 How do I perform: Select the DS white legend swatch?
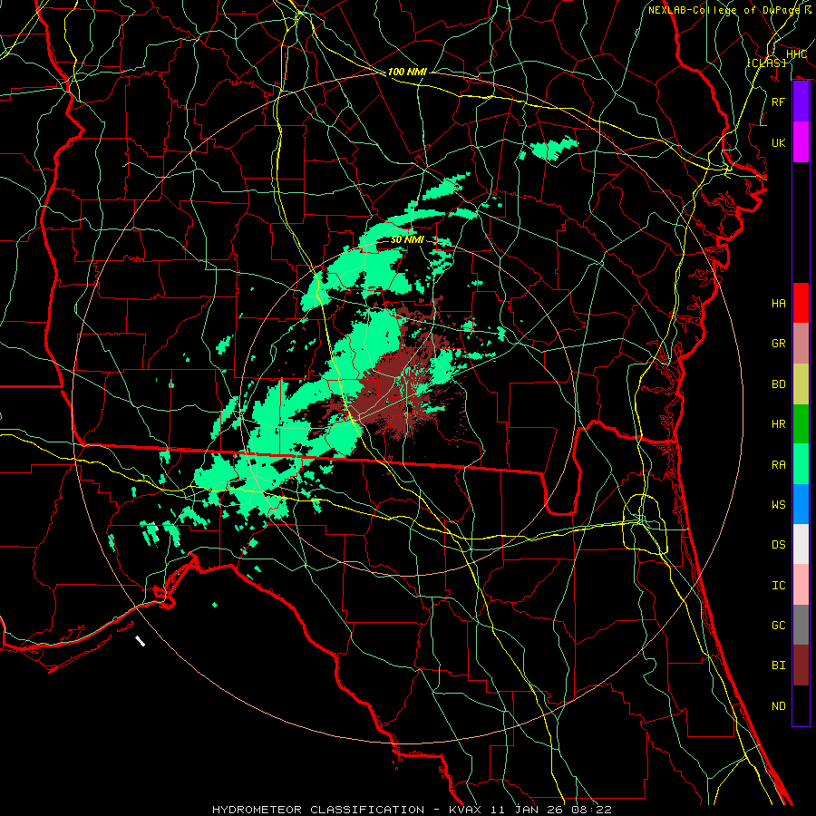pyautogui.click(x=801, y=544)
